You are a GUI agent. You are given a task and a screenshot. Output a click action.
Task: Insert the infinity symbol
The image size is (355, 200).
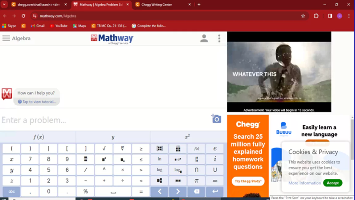click(215, 181)
